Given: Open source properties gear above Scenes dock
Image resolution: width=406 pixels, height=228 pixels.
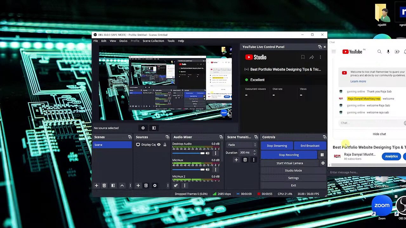Looking at the screenshot, I should [143, 128].
